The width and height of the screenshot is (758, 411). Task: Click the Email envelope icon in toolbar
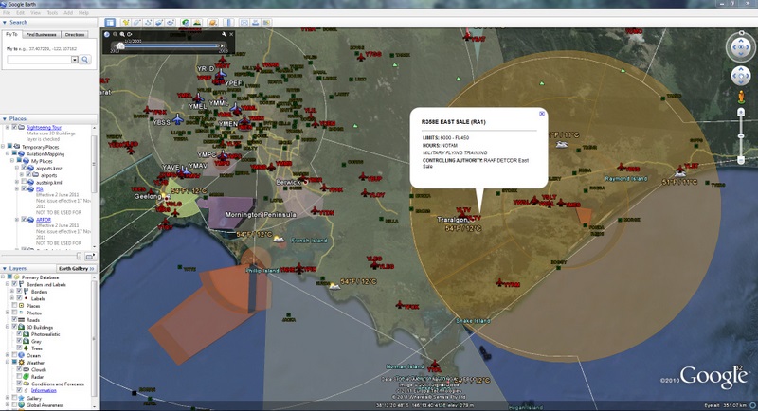click(x=244, y=22)
